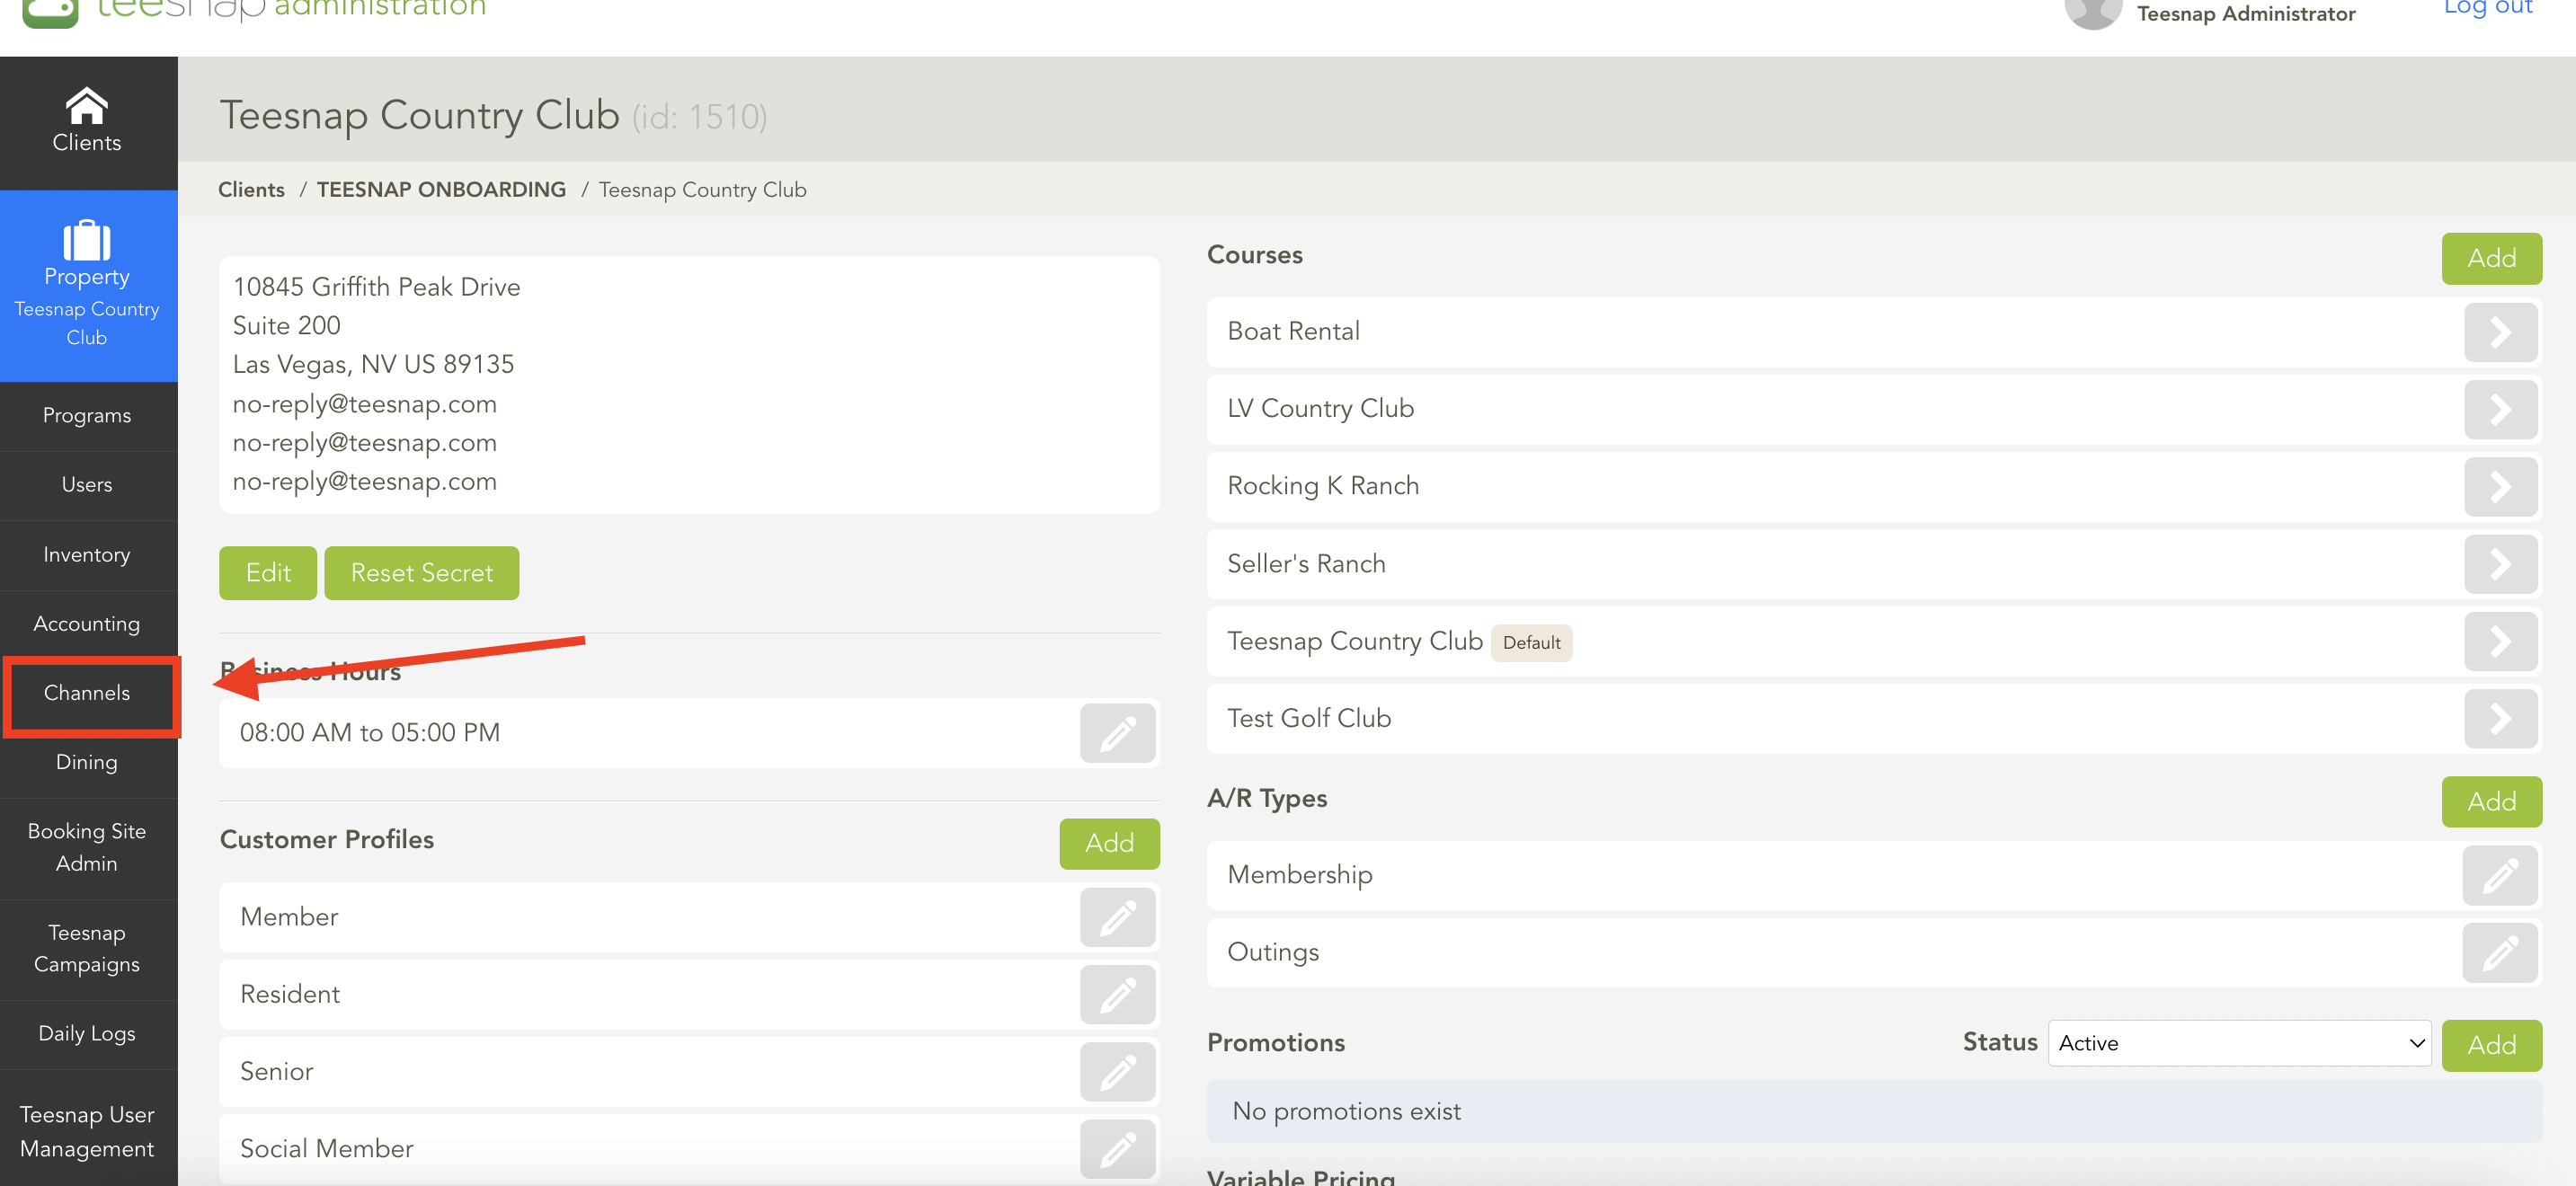Image resolution: width=2576 pixels, height=1186 pixels.
Task: Click the Reset Secret button
Action: tap(421, 573)
